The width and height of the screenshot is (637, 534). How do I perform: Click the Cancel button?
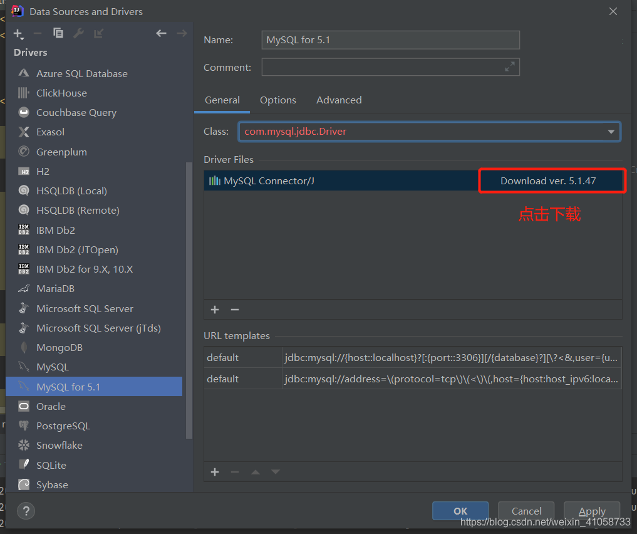[526, 511]
